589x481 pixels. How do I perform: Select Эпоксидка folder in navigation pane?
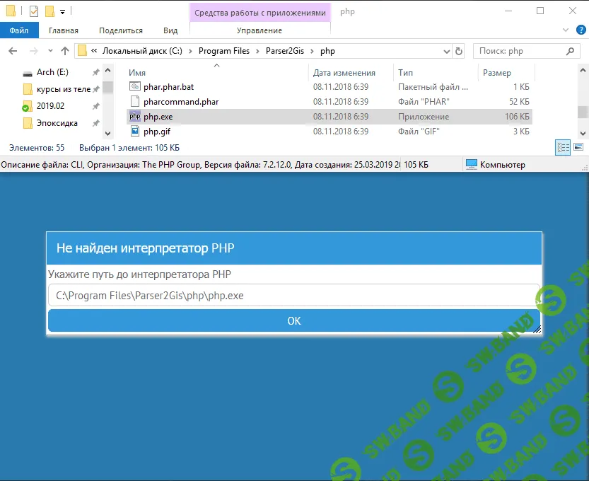click(57, 123)
